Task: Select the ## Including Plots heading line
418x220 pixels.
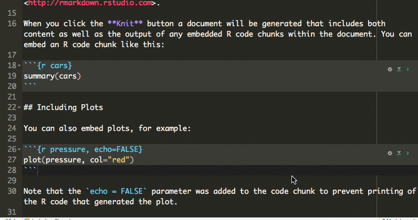Action: [63, 107]
